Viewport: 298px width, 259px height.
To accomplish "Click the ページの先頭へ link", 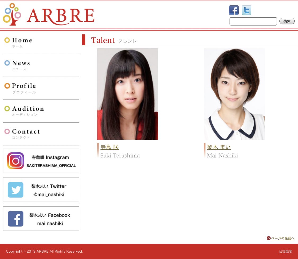I will 283,238.
